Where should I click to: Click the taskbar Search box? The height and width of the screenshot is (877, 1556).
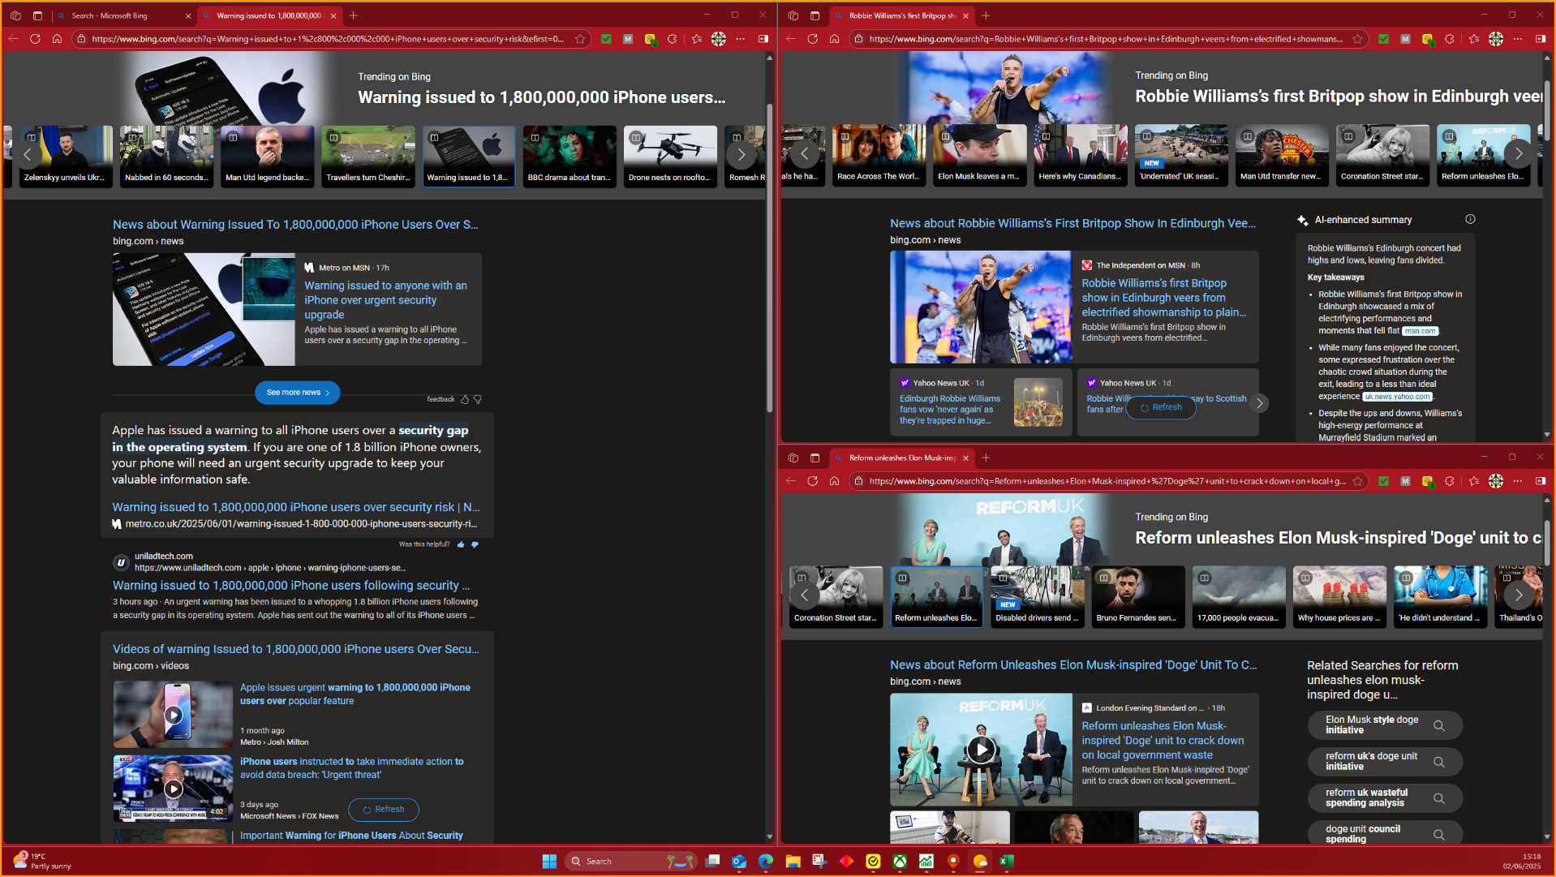pos(631,862)
